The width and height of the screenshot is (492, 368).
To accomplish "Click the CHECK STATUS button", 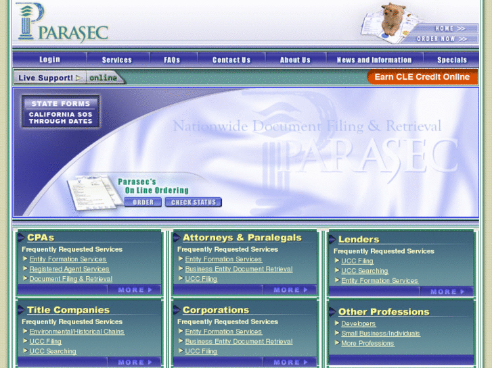I will 194,203.
